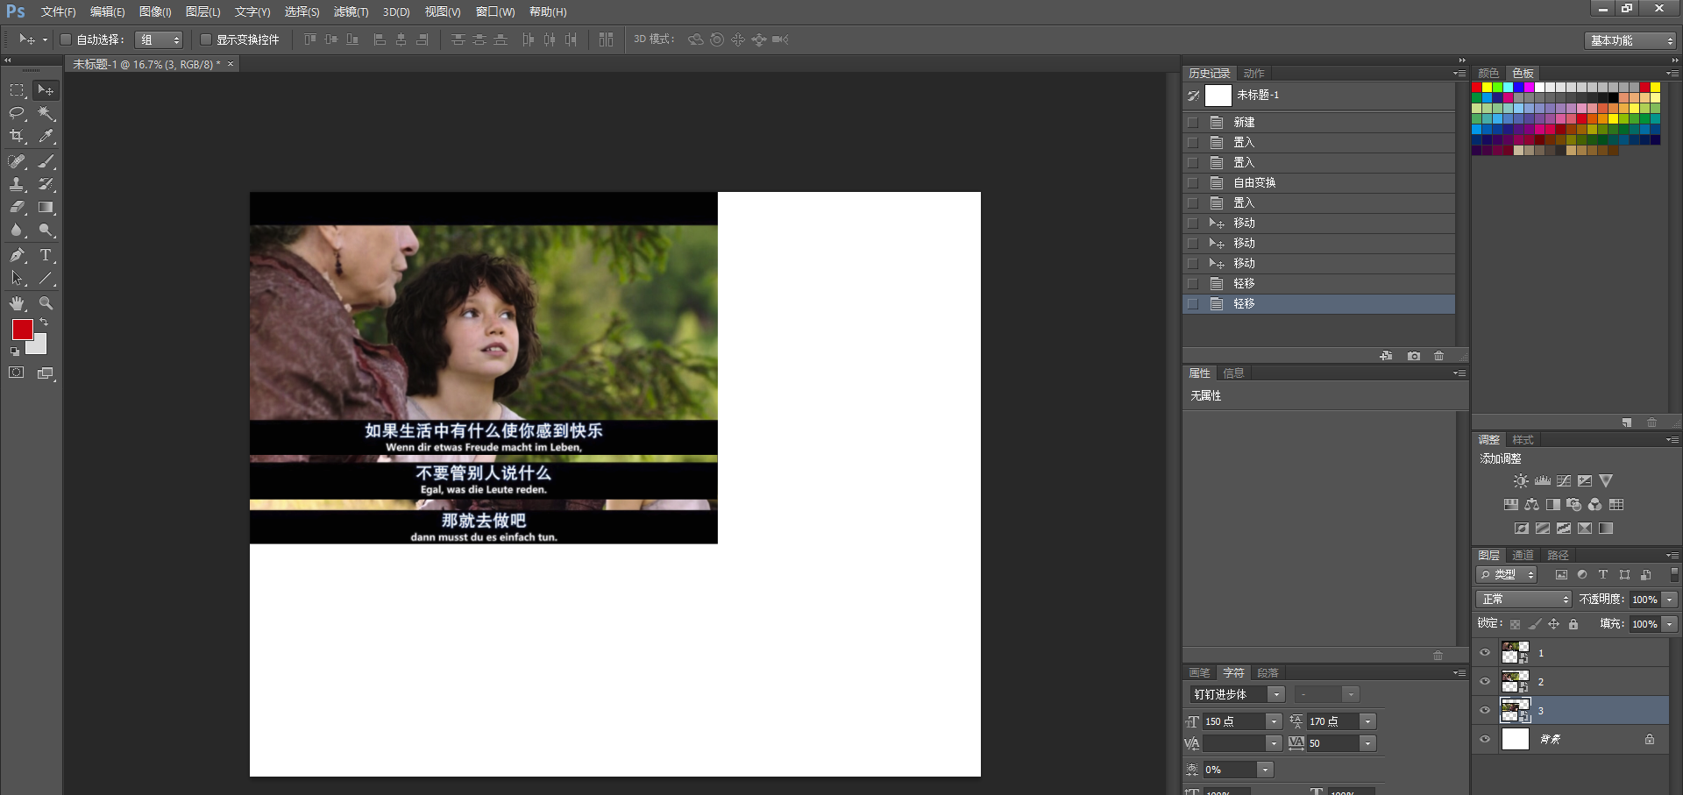Hide layer 3 using eye icon
Screen dimensions: 1683x795
pyautogui.click(x=1485, y=711)
